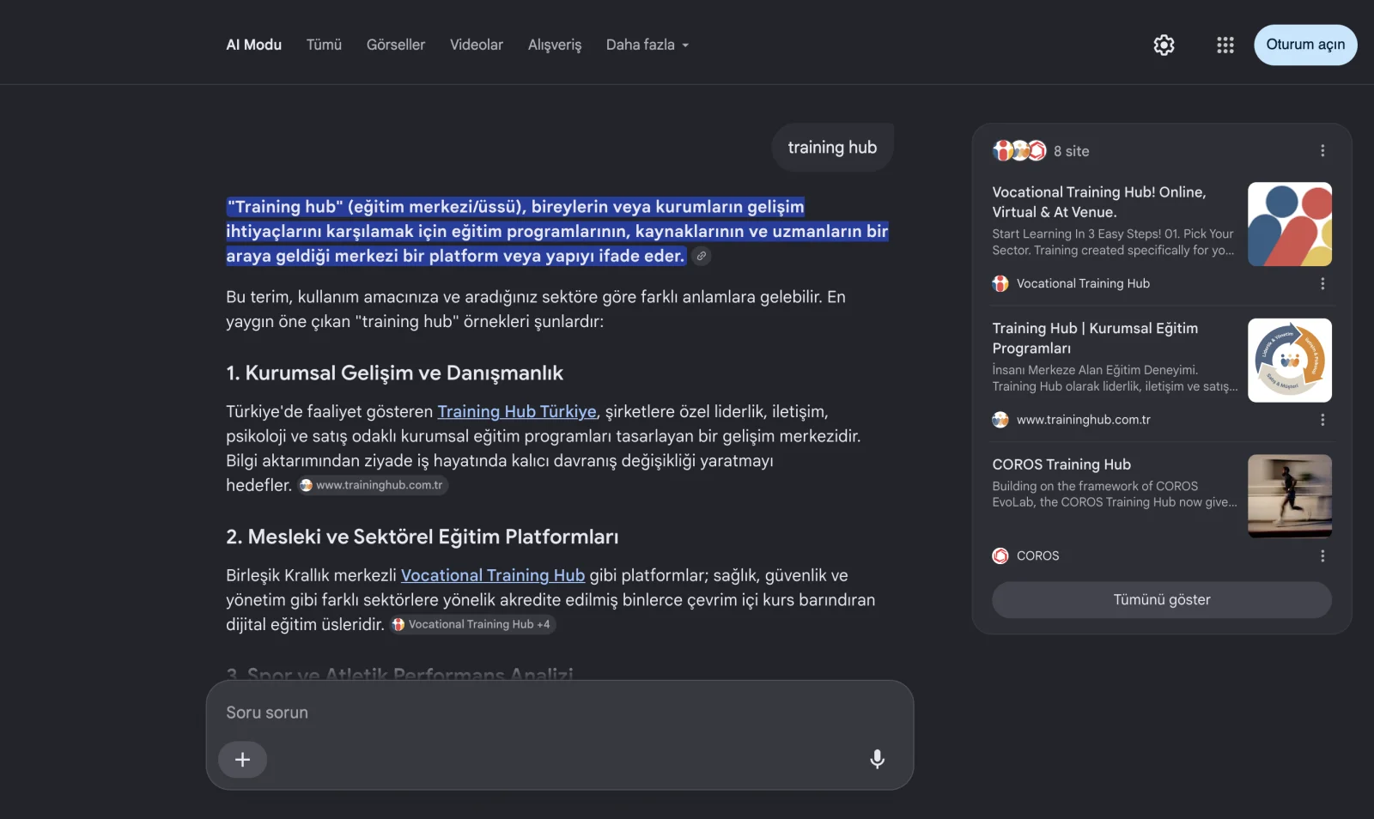1374x819 pixels.
Task: Open the Training Hub Türkiye link
Action: tap(517, 411)
